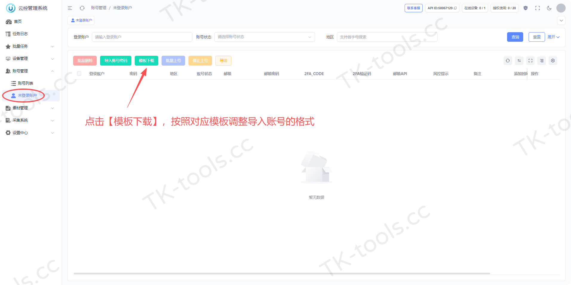Open 首页 home dashboard
The width and height of the screenshot is (571, 285).
coord(31,21)
